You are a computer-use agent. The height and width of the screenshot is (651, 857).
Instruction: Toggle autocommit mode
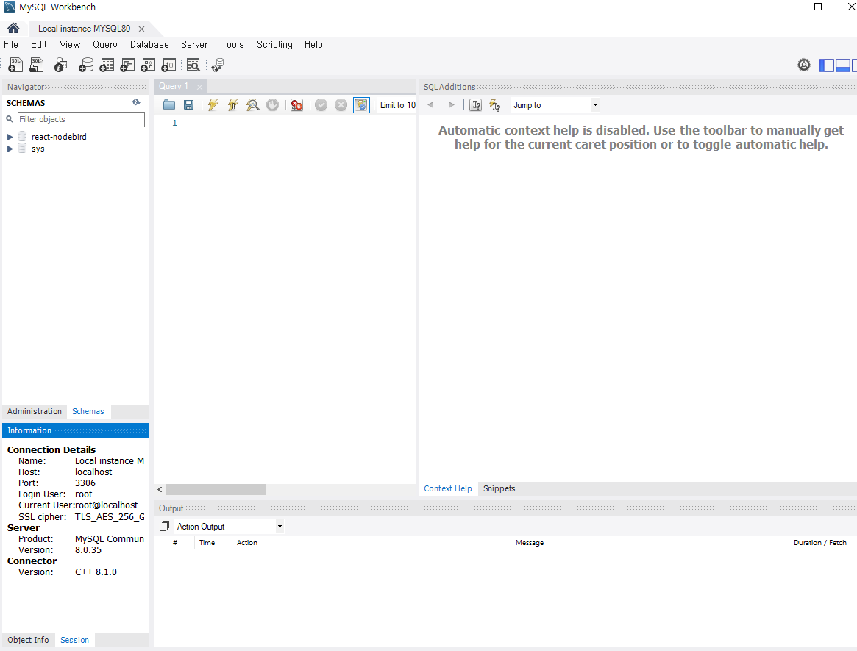361,105
